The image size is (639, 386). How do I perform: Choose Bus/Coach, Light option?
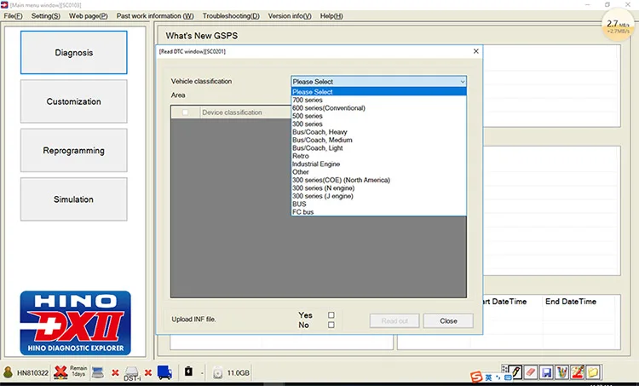tap(378, 148)
